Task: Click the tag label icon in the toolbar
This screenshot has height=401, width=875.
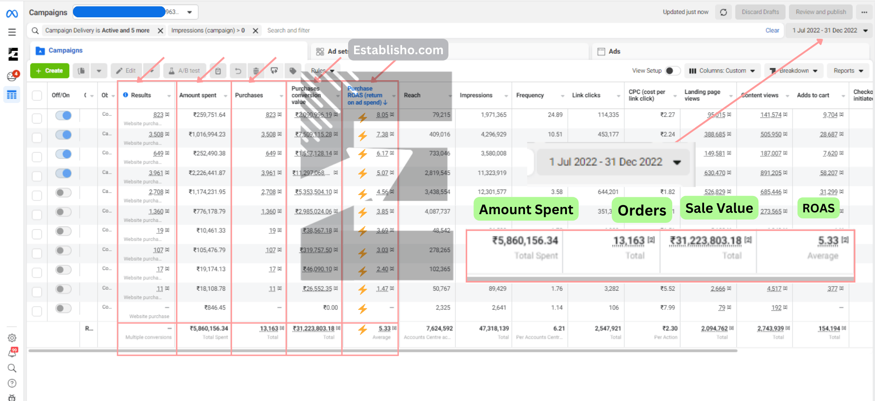Action: pyautogui.click(x=293, y=71)
